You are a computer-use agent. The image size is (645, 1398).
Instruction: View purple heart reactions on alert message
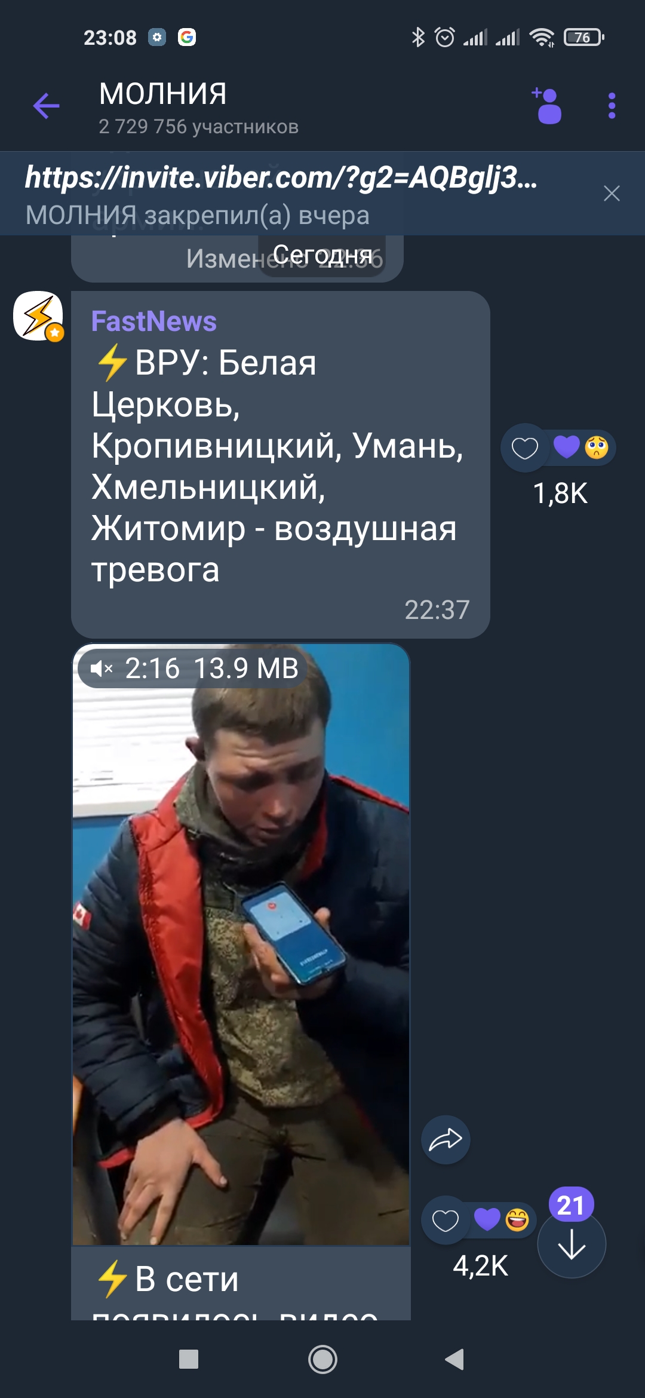566,447
